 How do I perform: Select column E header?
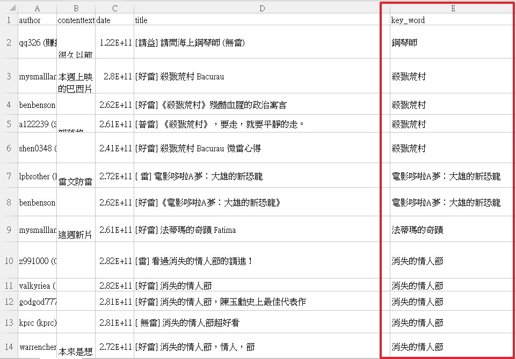tap(453, 8)
